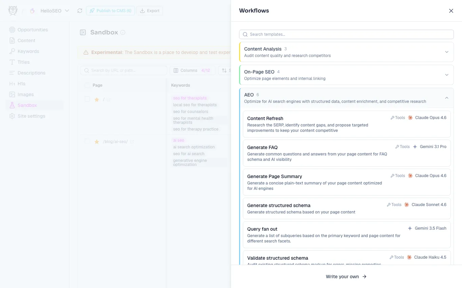The width and height of the screenshot is (462, 288).
Task: Navigate to H1s in the sidebar
Action: [x=34, y=84]
